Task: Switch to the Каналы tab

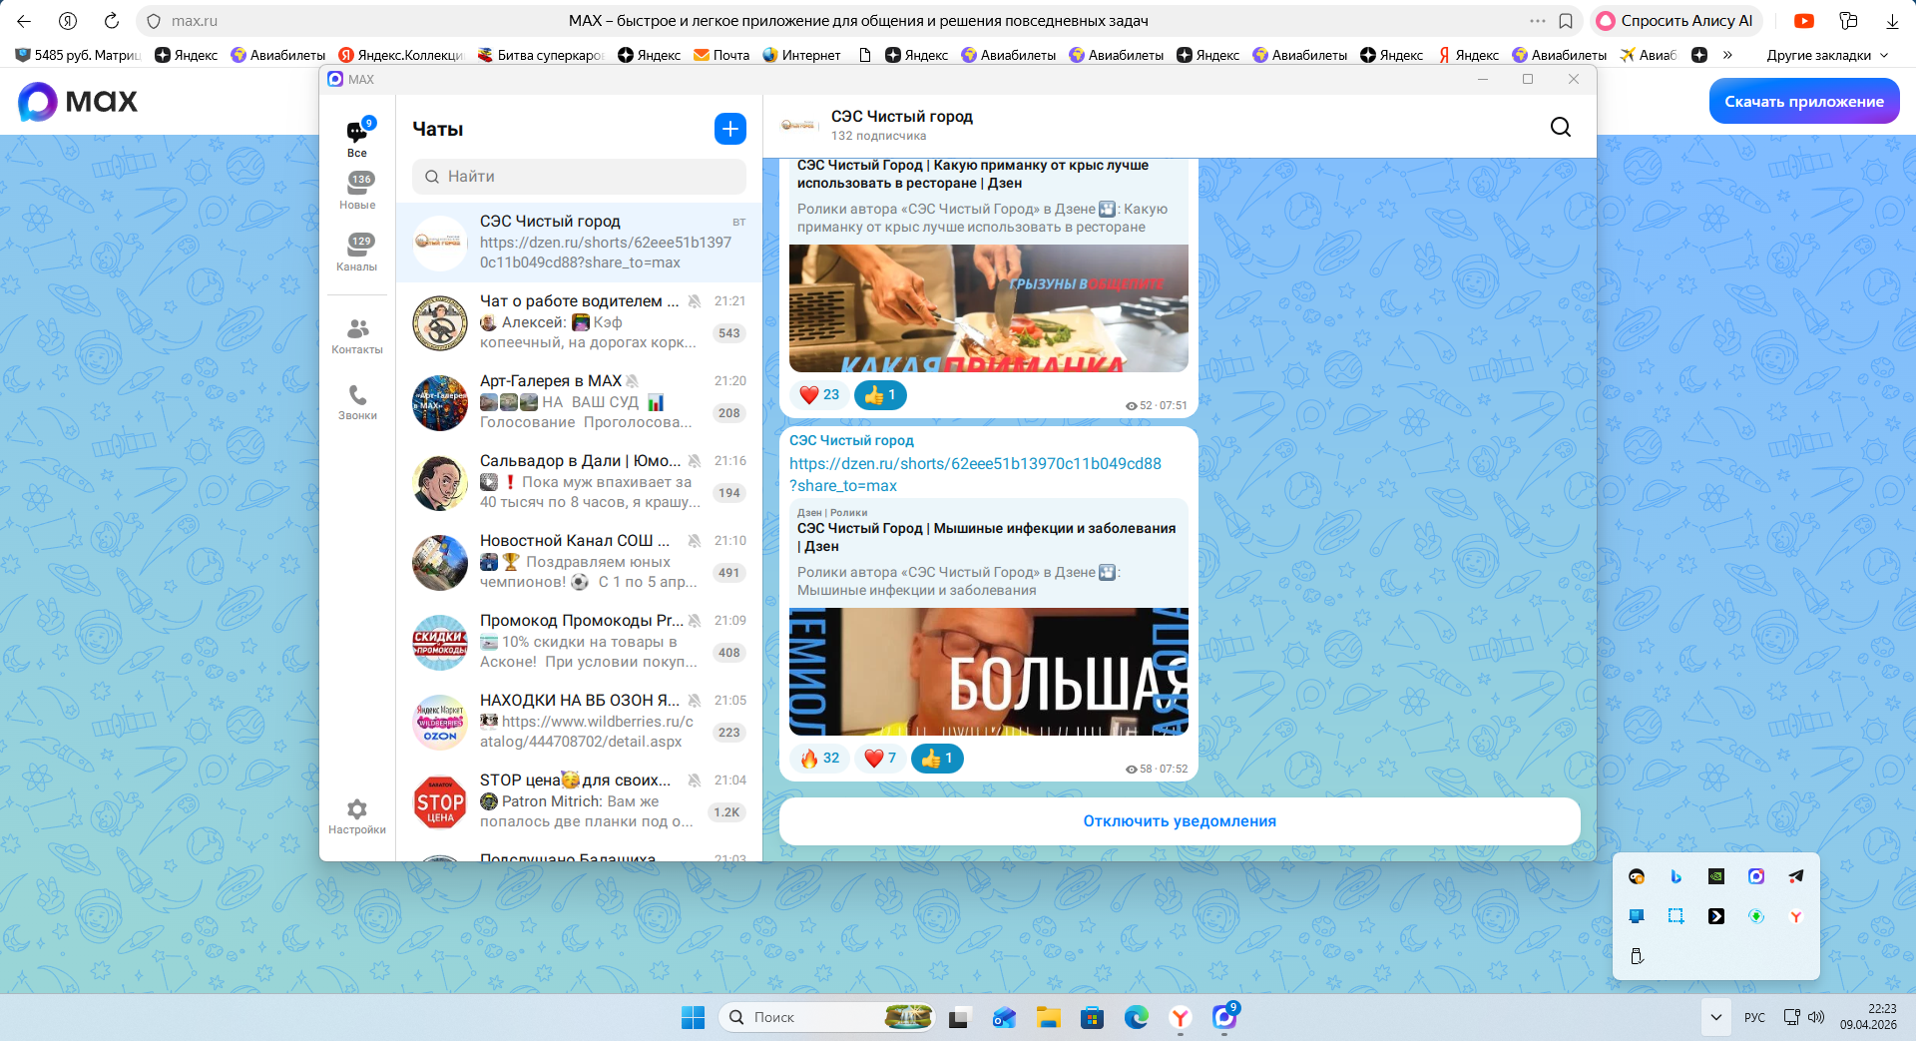Action: tap(357, 252)
